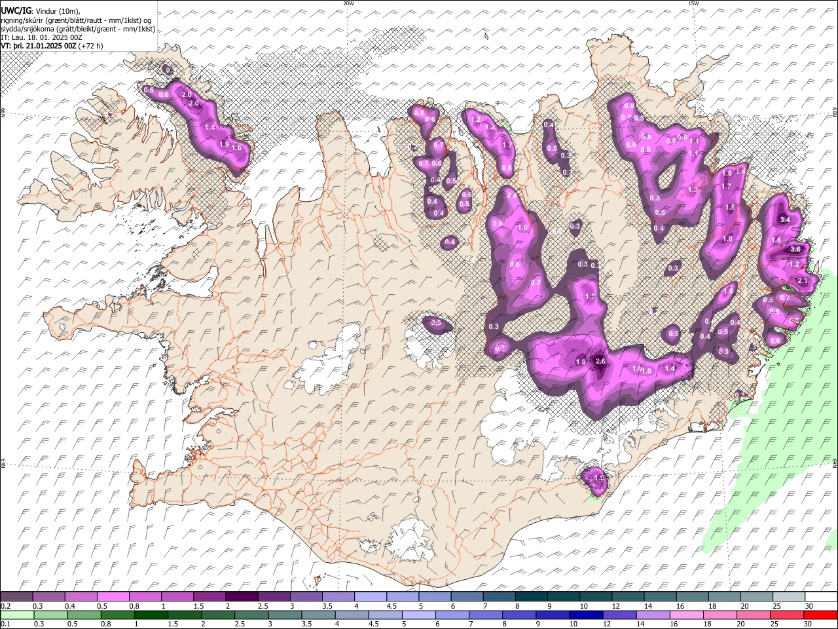This screenshot has width=838, height=629.
Task: Click the pale grey 25 snow legend swatch
Action: tap(788, 596)
